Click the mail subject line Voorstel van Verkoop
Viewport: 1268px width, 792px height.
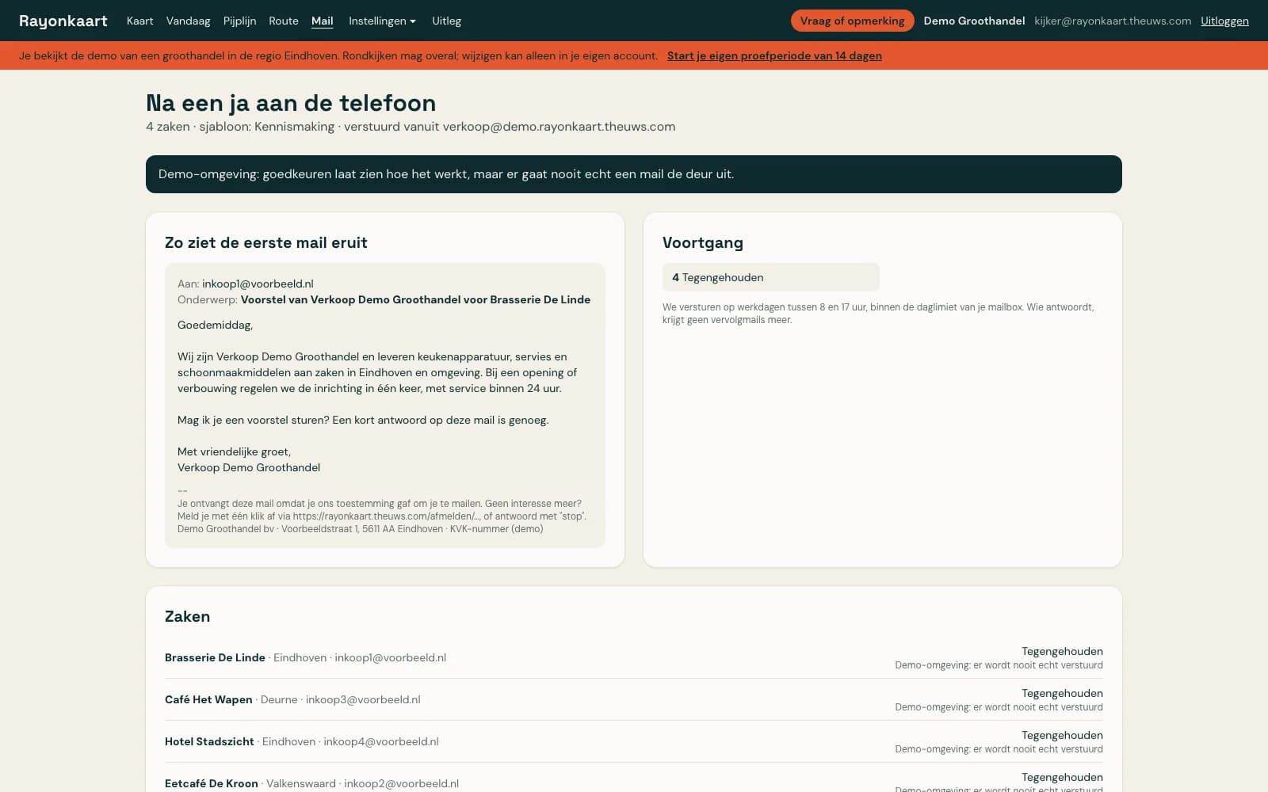point(415,299)
